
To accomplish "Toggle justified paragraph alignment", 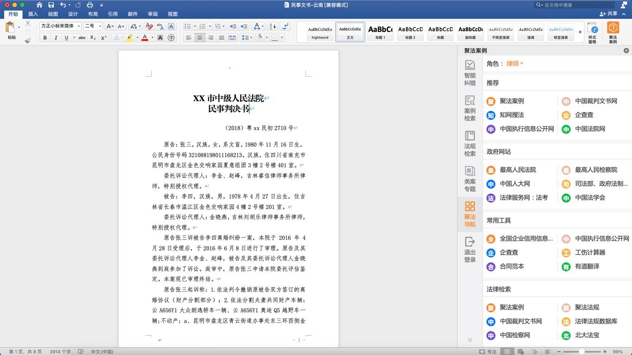I will click(222, 38).
